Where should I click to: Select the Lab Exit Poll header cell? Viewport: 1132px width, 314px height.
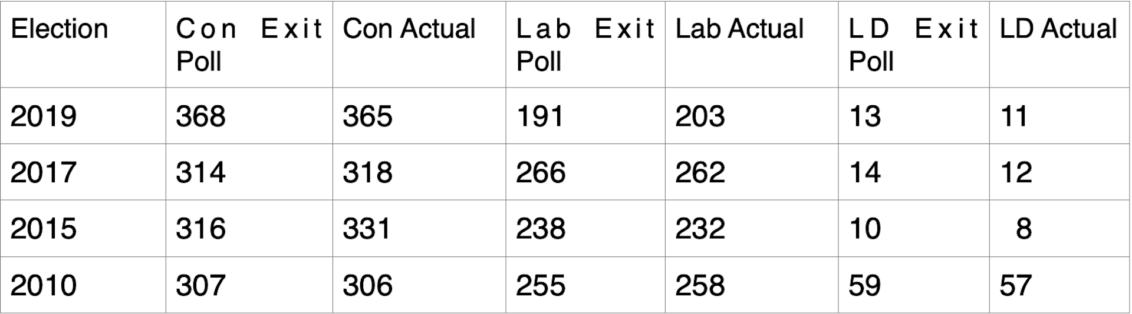point(585,45)
